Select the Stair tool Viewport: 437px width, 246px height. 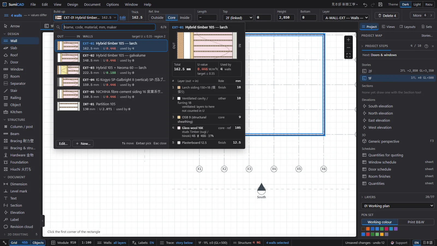click(x=20, y=90)
